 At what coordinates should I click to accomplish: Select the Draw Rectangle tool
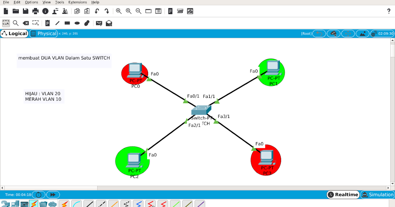coord(67,23)
